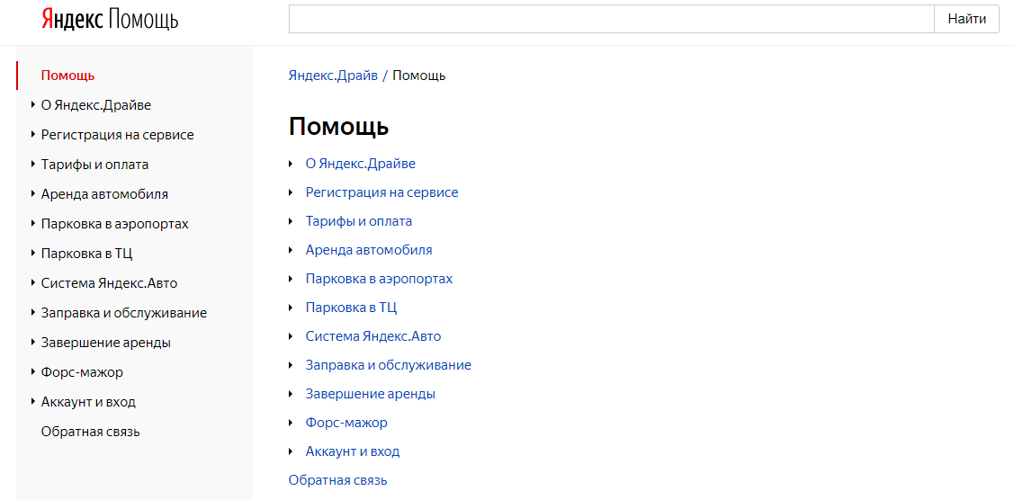The image size is (1014, 500).
Task: Expand the sidebar arrow next to Заправка и обслуживание
Action: (x=33, y=313)
